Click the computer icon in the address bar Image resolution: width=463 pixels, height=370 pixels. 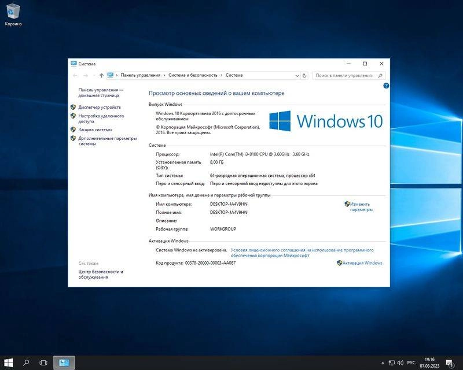pyautogui.click(x=111, y=75)
